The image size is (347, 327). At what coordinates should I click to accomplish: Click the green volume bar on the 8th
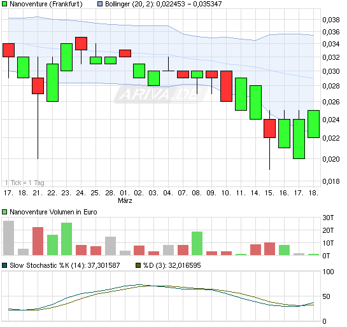pos(197,244)
